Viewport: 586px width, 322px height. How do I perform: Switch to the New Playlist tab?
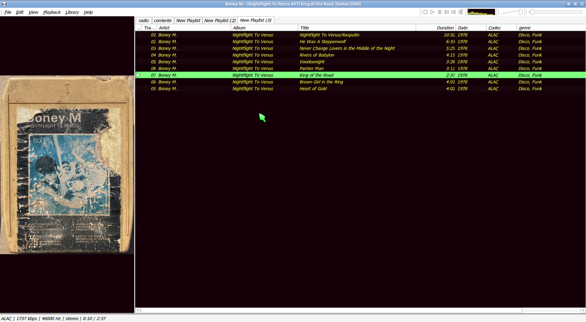click(188, 21)
